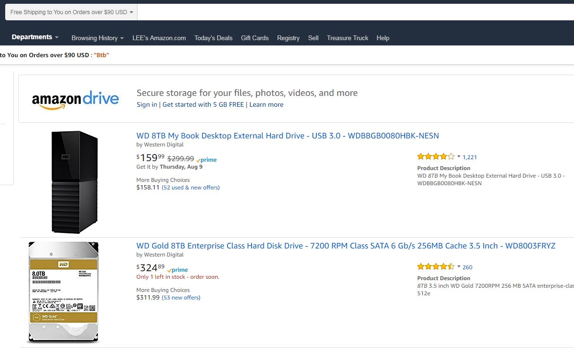Click Learn more about Amazon Drive
Screen dimensions: 574x351
click(x=266, y=104)
